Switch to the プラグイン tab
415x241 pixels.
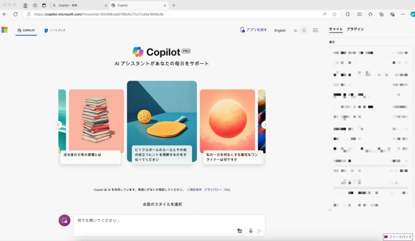point(355,29)
